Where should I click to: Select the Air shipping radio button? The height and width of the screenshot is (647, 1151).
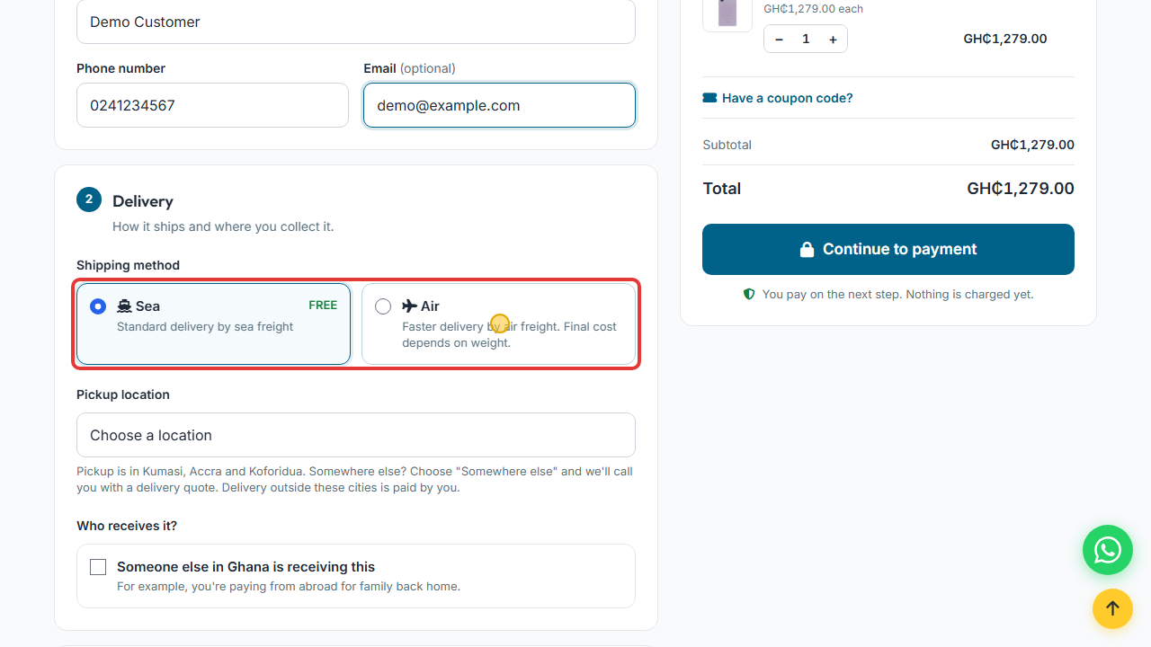383,306
